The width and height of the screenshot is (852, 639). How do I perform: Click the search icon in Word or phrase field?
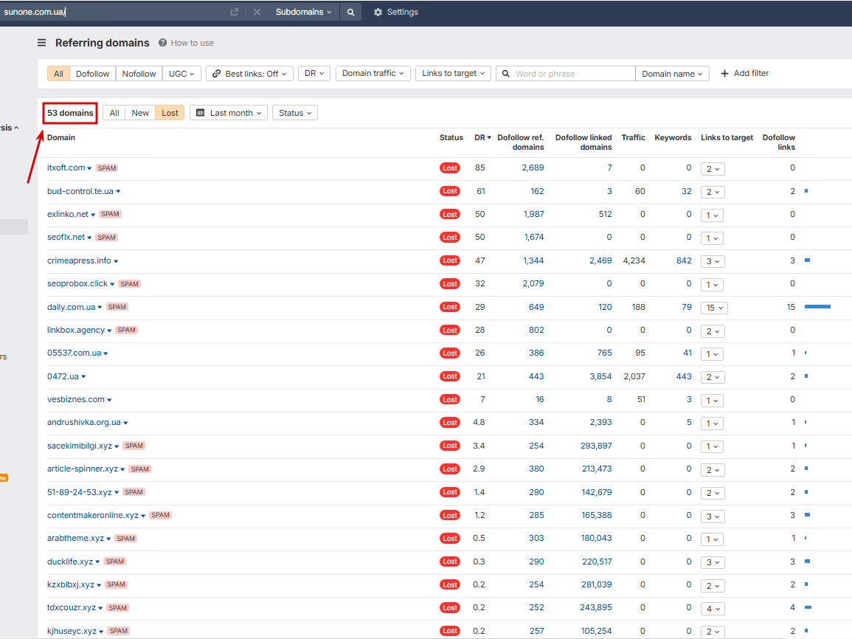click(505, 73)
